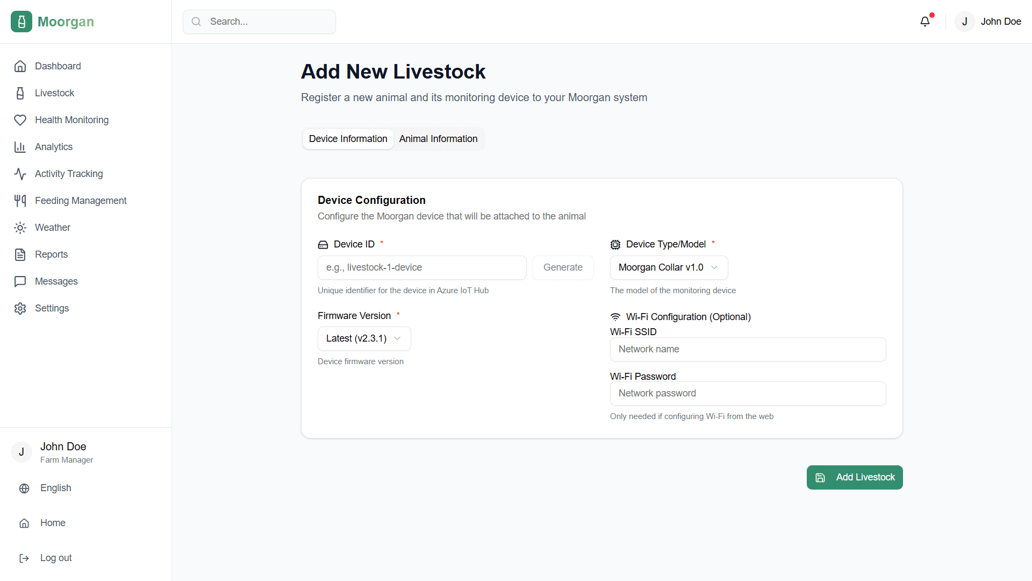Open Health Monitoring via heart icon

pyautogui.click(x=20, y=120)
